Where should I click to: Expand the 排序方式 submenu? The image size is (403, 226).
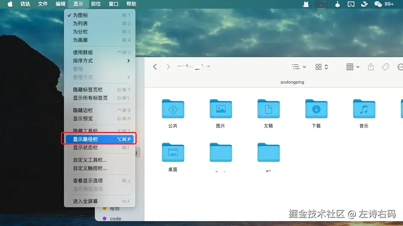click(100, 61)
